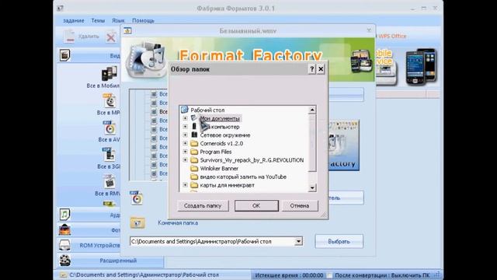Click the folder icon in the status bar
Image resolution: width=497 pixels, height=280 pixels.
(x=63, y=275)
